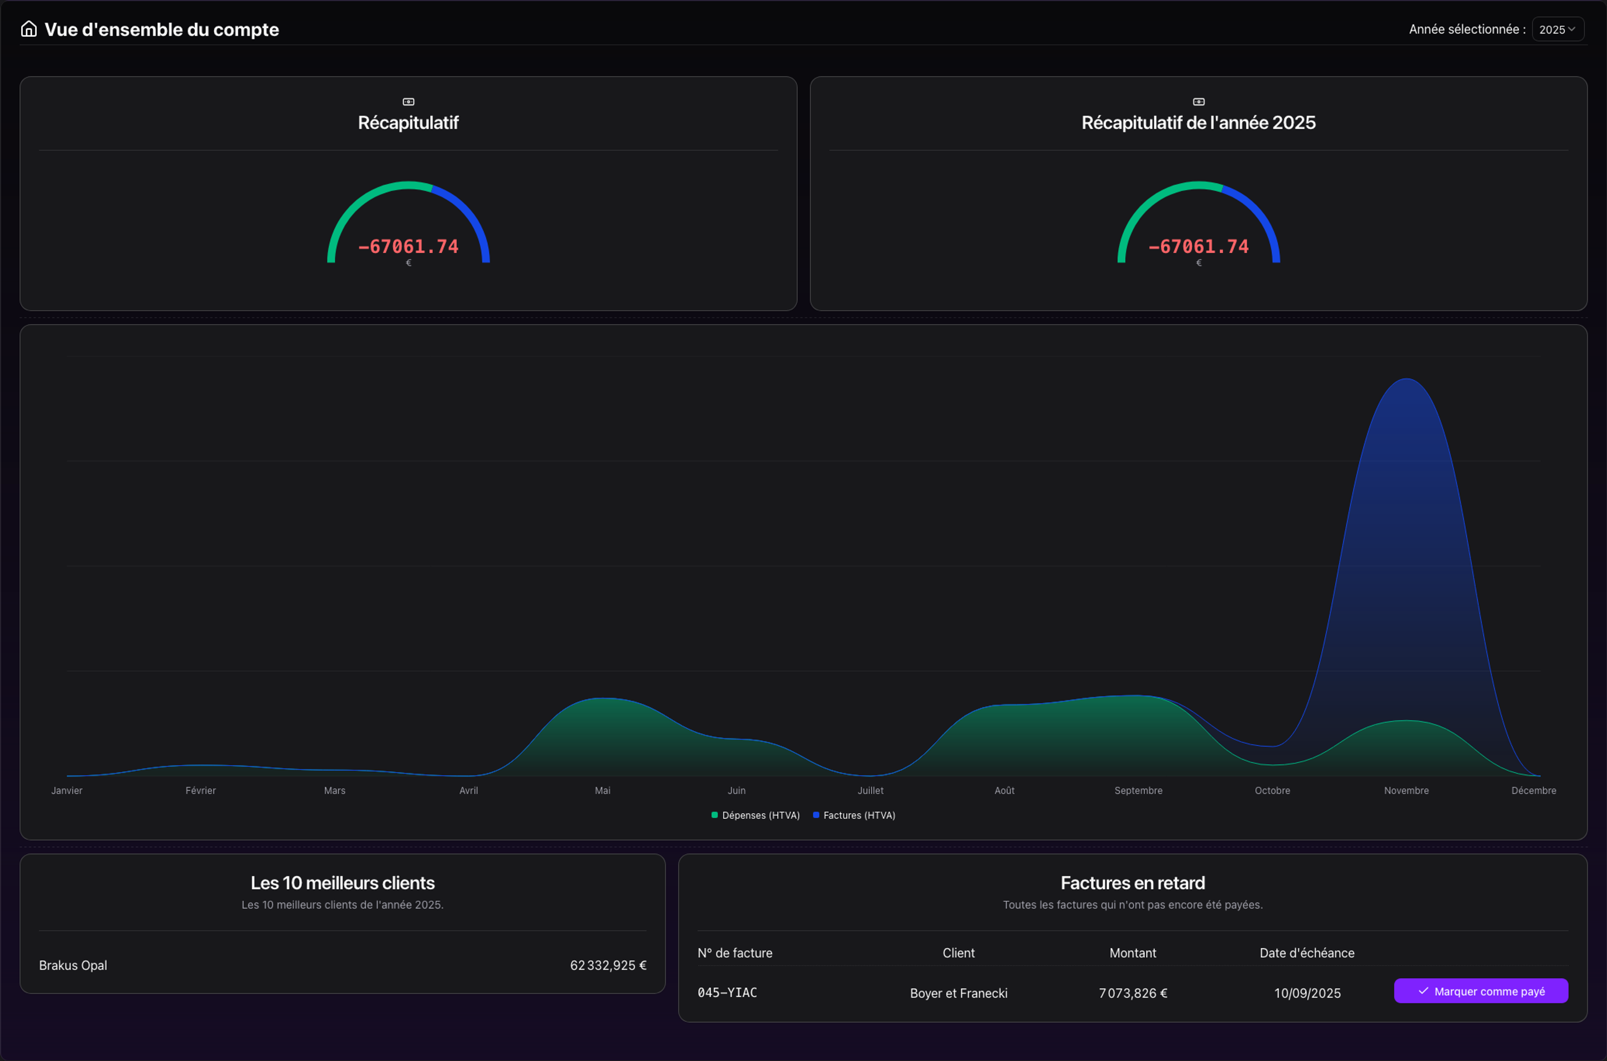Click banknote icon above Récapitulatif heading
This screenshot has width=1607, height=1061.
click(408, 102)
